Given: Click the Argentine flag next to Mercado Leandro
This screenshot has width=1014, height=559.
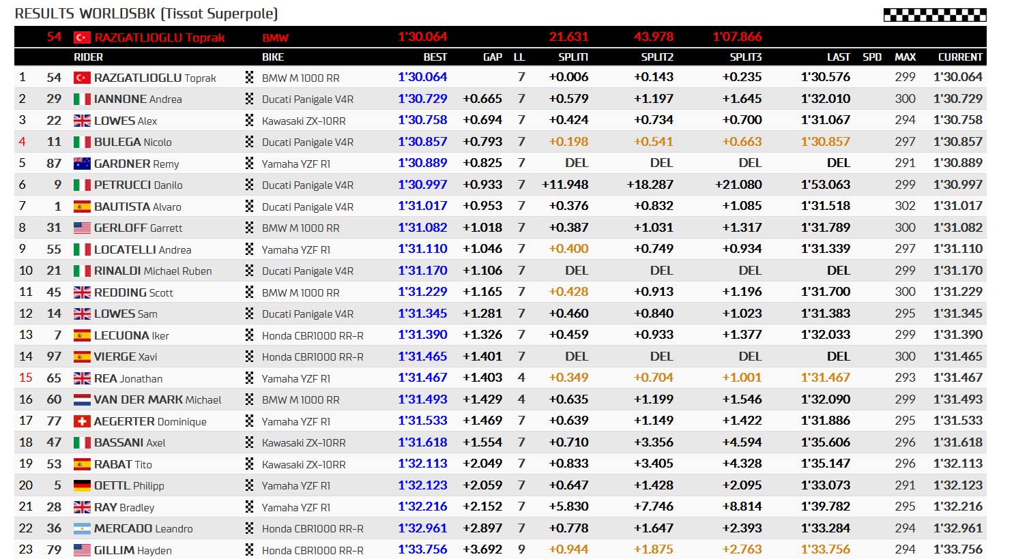Looking at the screenshot, I should tap(82, 528).
